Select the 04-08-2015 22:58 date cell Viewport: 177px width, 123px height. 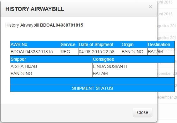(x=100, y=52)
